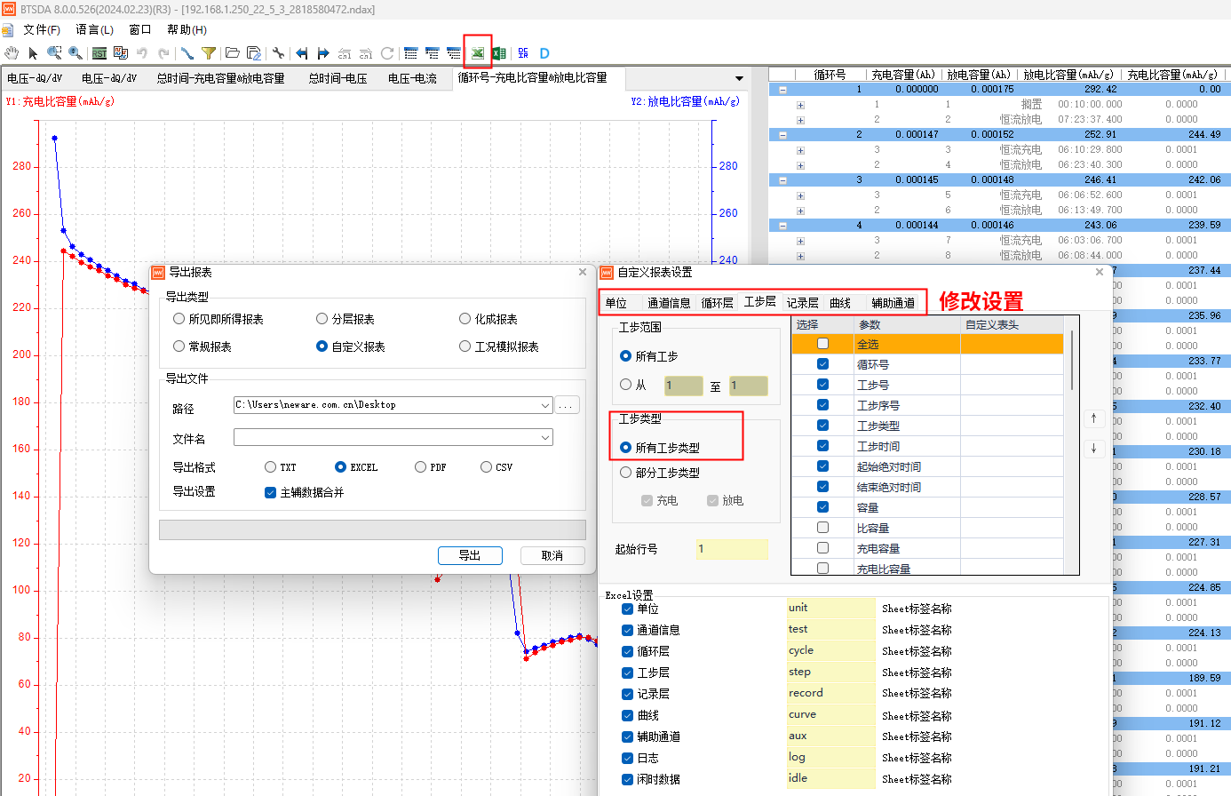1231x796 pixels.
Task: Click the redo arrow icon
Action: 163,53
